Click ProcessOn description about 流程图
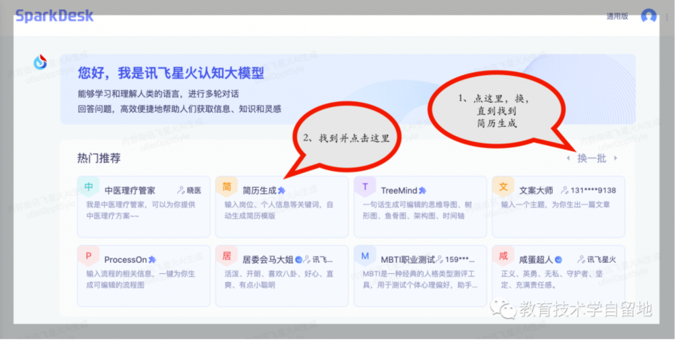 click(141, 279)
